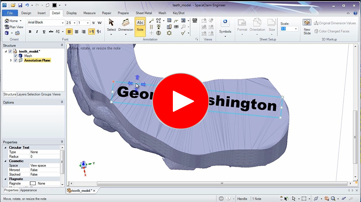
Task: Save the document with the floppy icon
Action: pos(20,5)
